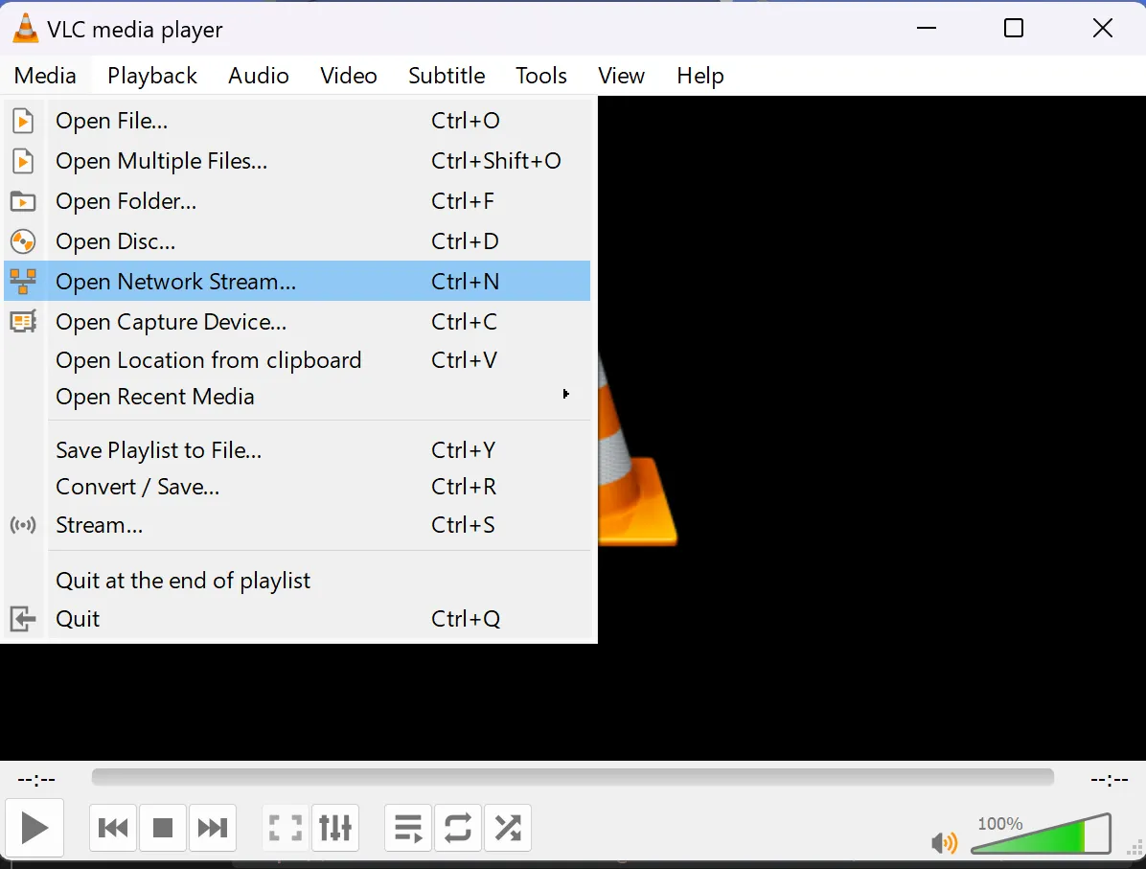This screenshot has height=869, width=1146.
Task: Select Quit from Media menu
Action: pyautogui.click(x=297, y=619)
